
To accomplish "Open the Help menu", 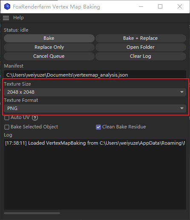I will coord(18,18).
